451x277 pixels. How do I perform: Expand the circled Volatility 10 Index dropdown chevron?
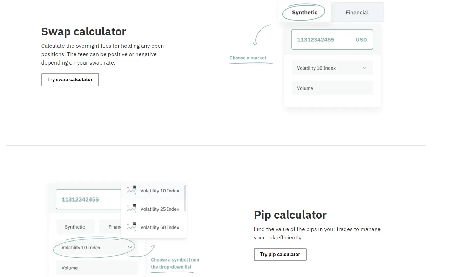[130, 248]
